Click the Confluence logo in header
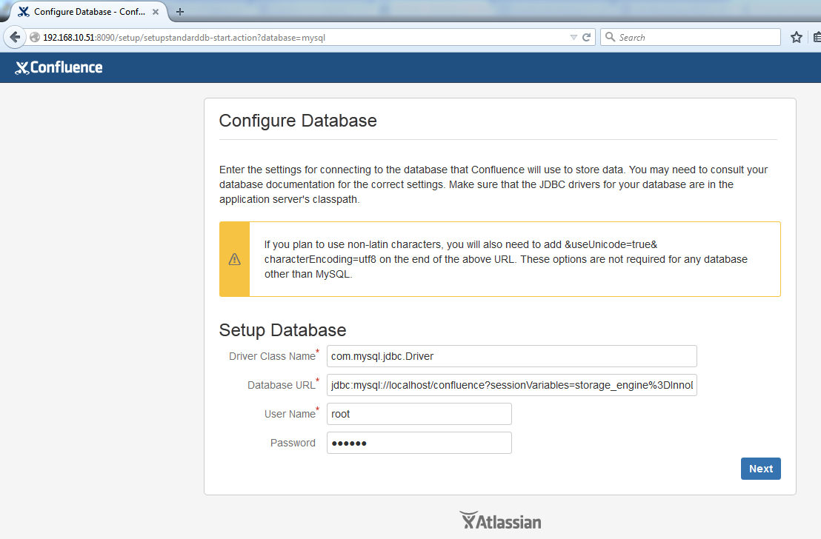 point(59,67)
